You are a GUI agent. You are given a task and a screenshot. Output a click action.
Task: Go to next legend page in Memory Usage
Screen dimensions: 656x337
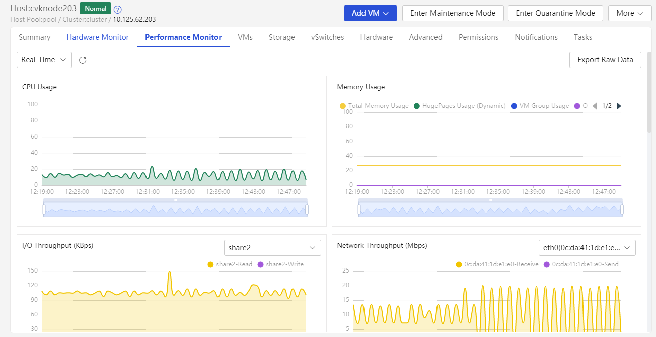click(619, 106)
